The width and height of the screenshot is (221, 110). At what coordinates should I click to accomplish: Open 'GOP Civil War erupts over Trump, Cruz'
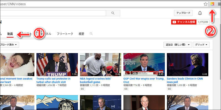(x=144, y=80)
